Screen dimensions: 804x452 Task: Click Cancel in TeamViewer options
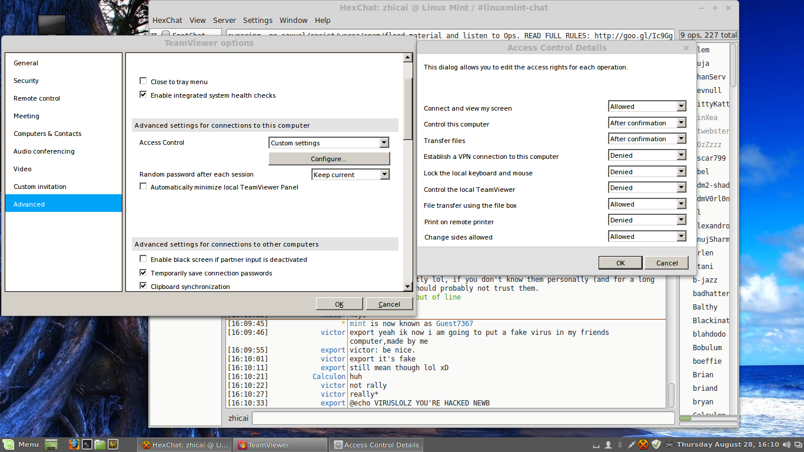(389, 304)
